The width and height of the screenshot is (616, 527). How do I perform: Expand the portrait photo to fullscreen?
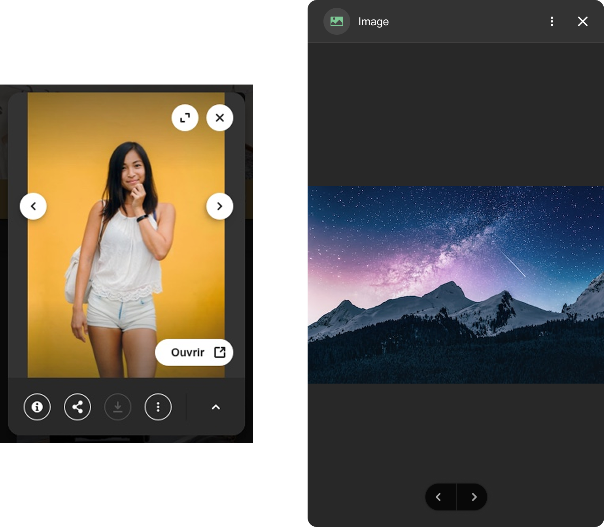[x=185, y=118]
